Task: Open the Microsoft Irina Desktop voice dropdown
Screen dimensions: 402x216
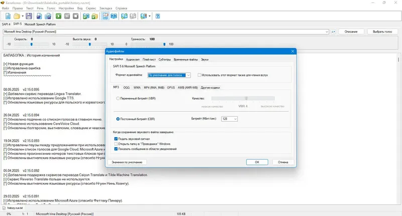Action: click(x=166, y=32)
